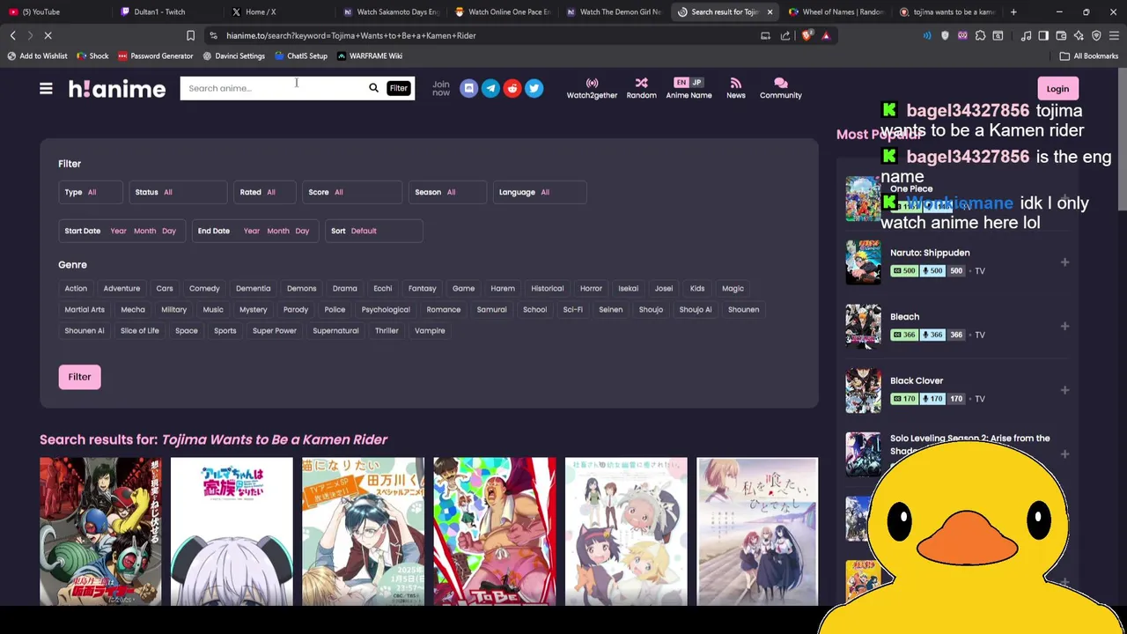Switch to Wheel of Names tab

click(x=839, y=11)
